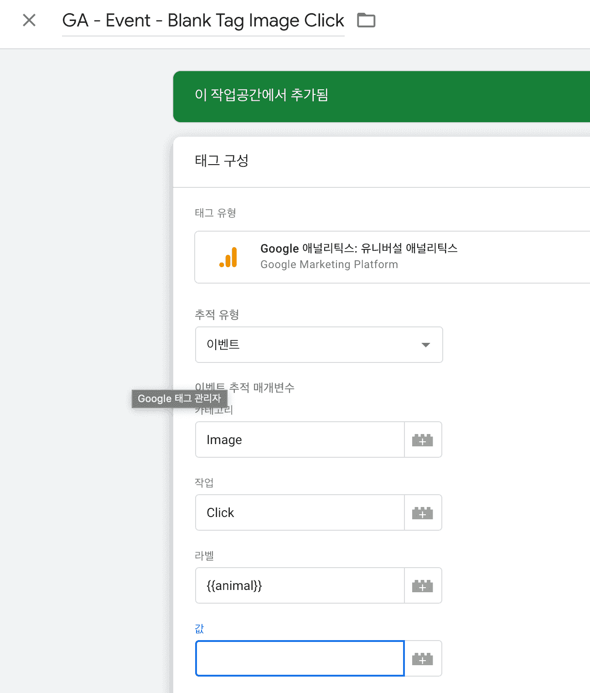The image size is (590, 693).
Task: Focus the empty 값 input field
Action: pos(300,659)
